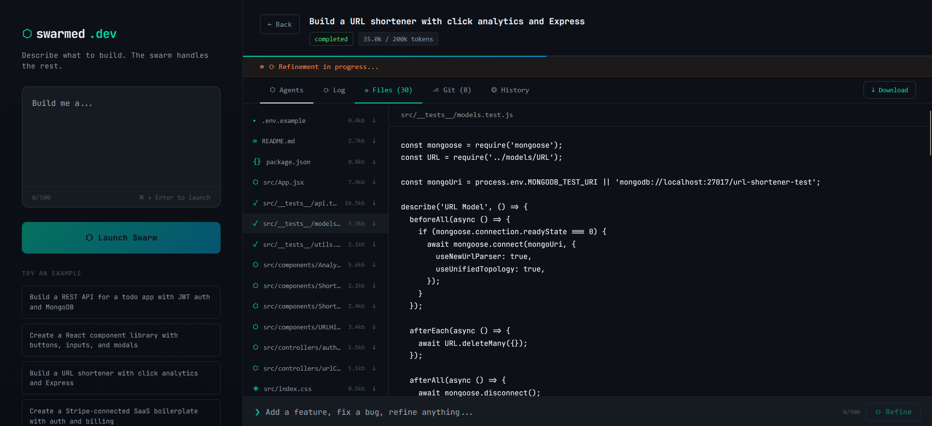Download the models test file using its arrow
Image resolution: width=932 pixels, height=426 pixels.
click(374, 223)
